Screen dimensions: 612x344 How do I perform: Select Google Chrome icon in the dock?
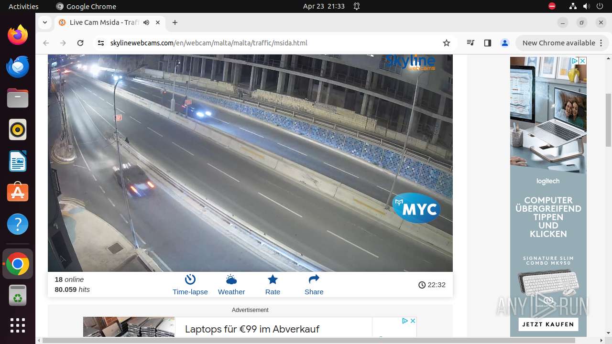18,264
